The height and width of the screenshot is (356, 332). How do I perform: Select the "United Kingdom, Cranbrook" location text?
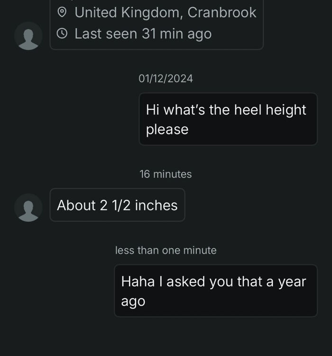(165, 13)
